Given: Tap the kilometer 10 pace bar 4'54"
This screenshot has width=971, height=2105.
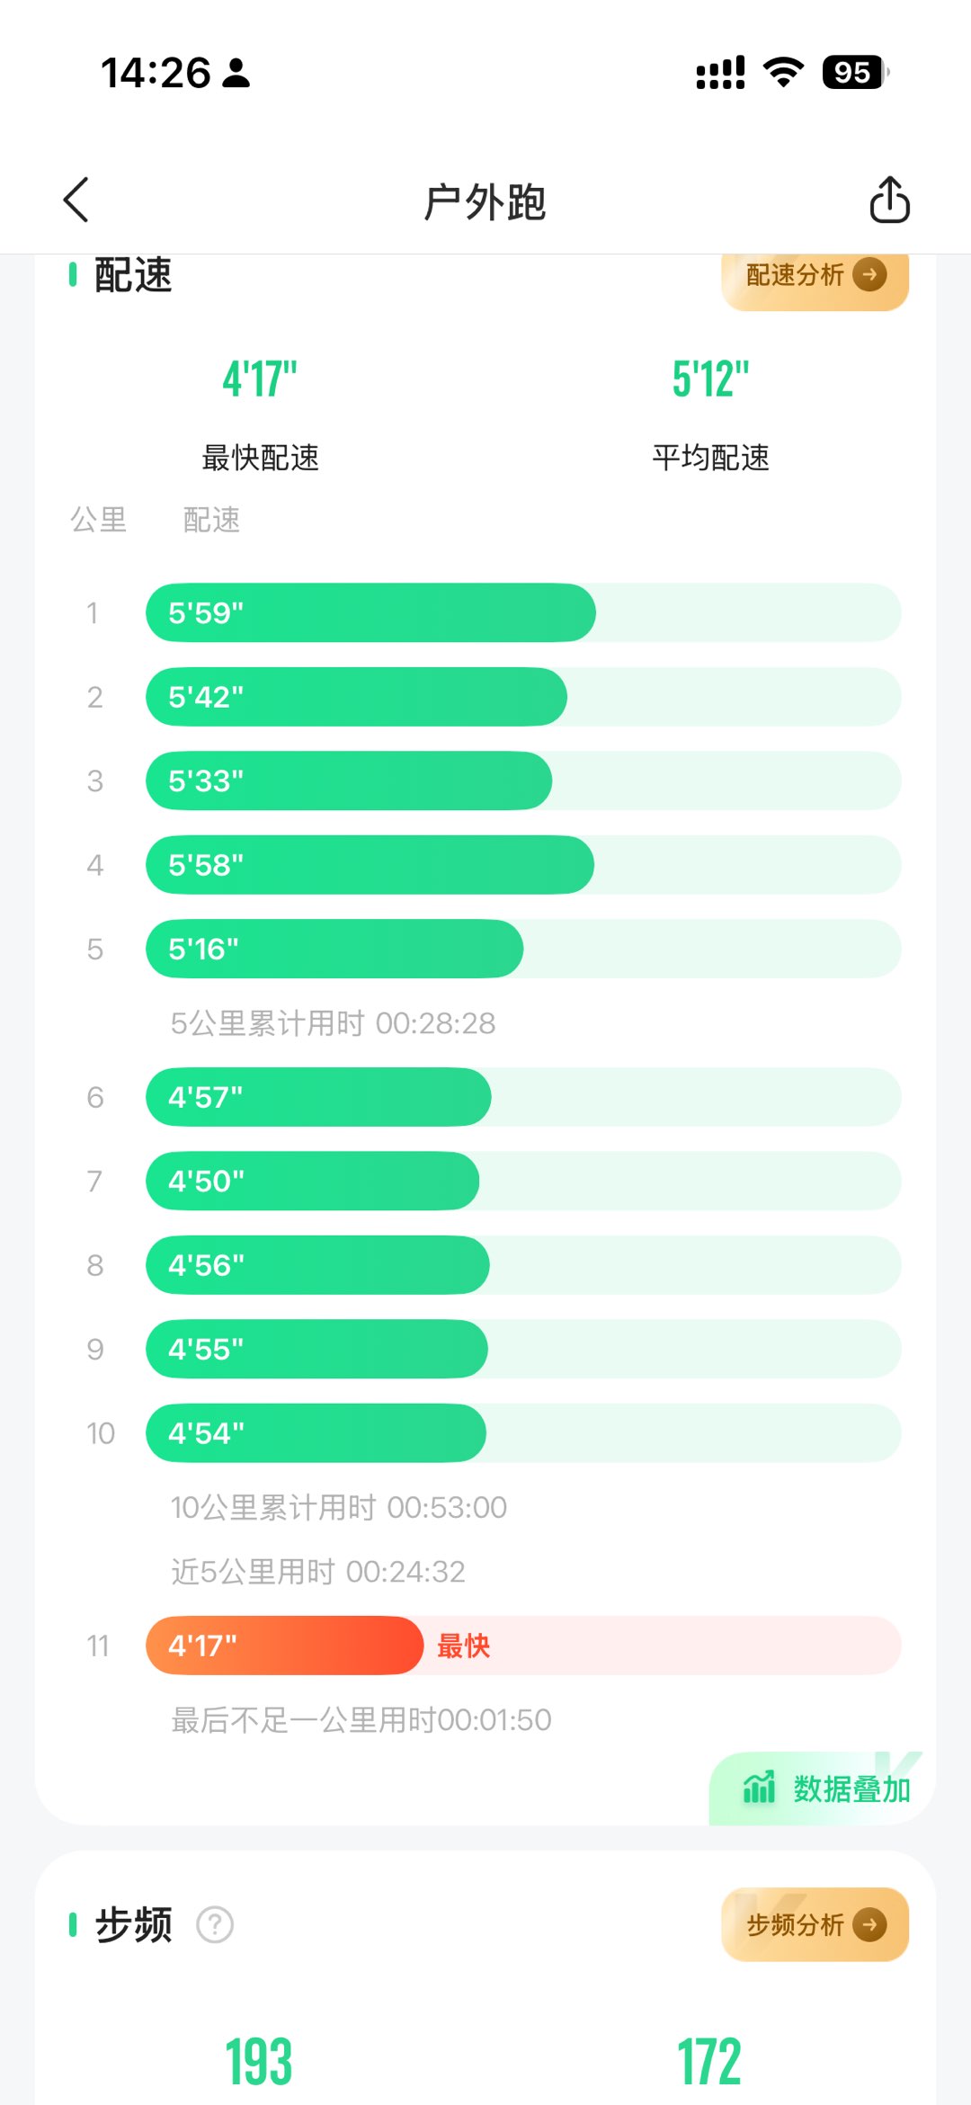Looking at the screenshot, I should click(x=316, y=1433).
